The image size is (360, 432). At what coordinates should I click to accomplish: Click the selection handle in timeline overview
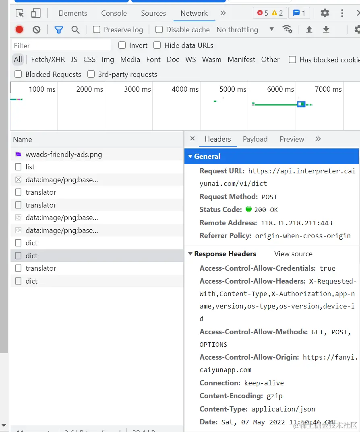pyautogui.click(x=301, y=104)
